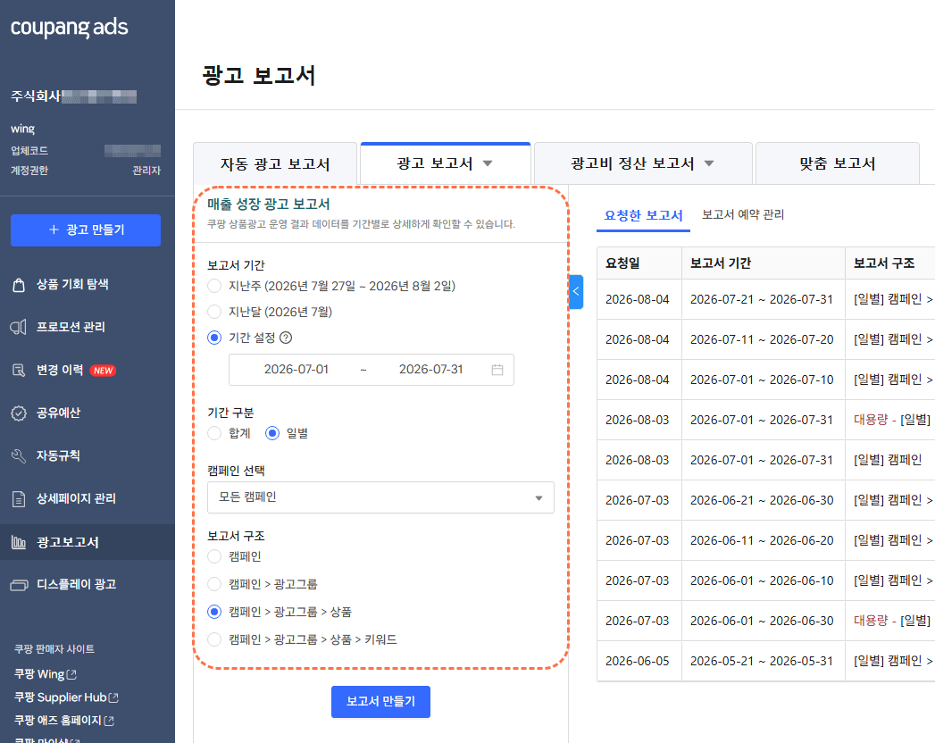Screen dimensions: 935x743
Task: Click the 디스플레이 광고 card icon
Action: [19, 585]
